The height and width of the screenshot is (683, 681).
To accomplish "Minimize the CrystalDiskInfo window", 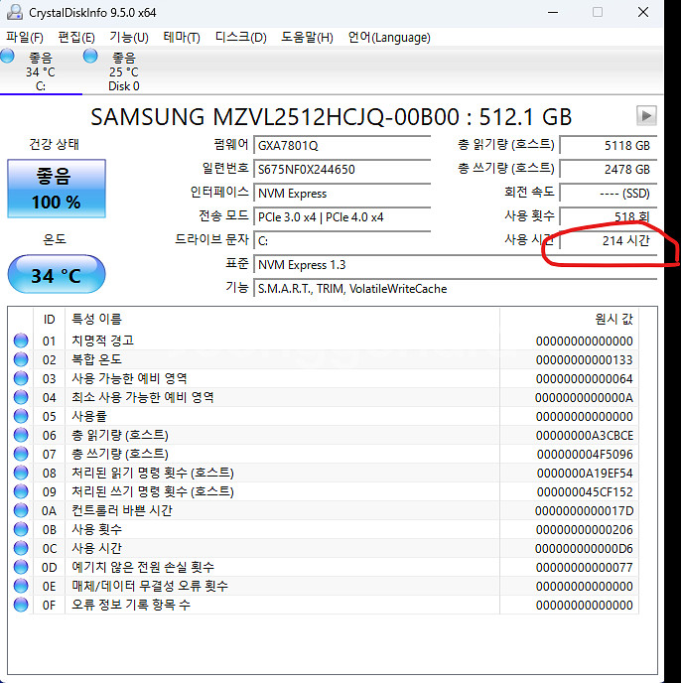I will (x=553, y=12).
